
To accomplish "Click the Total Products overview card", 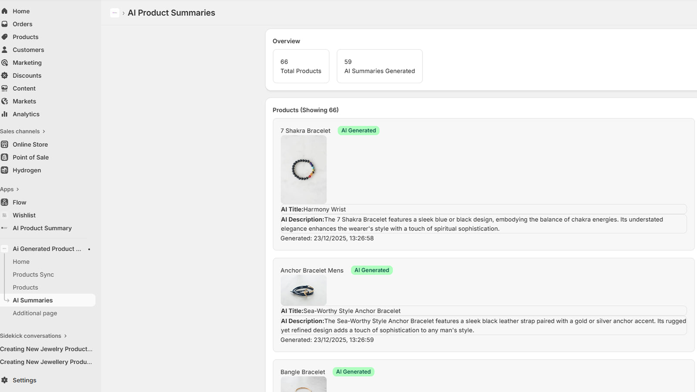I will (x=301, y=66).
